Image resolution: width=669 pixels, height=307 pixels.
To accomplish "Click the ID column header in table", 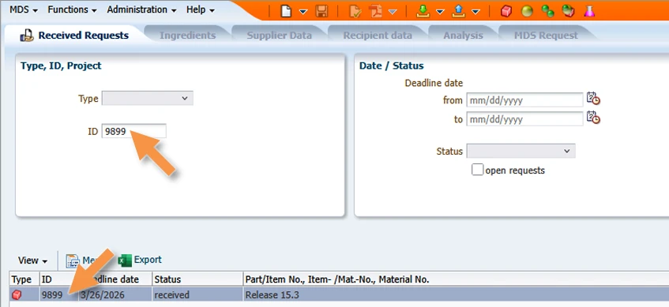I will [x=58, y=279].
